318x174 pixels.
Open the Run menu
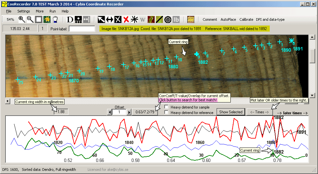pos(53,11)
